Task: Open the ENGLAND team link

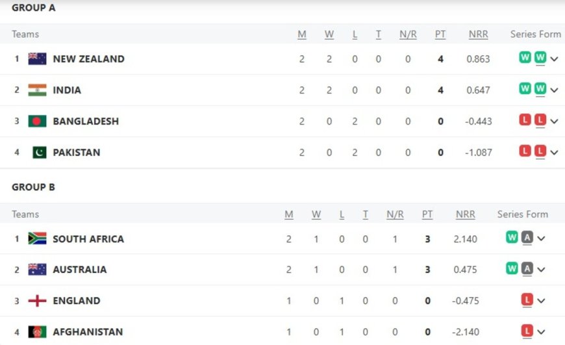Action: pos(77,300)
